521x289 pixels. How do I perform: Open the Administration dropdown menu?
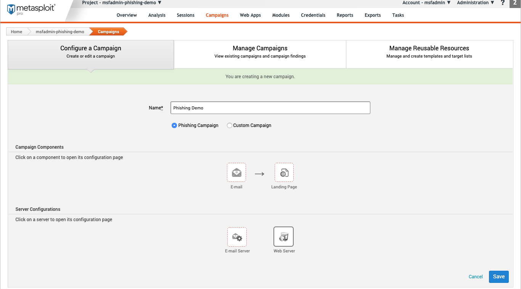(x=475, y=3)
